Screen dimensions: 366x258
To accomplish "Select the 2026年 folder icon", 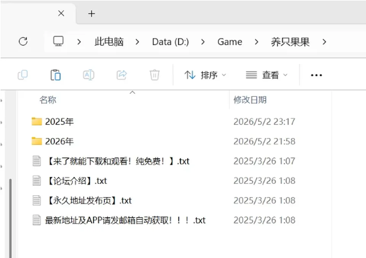I will 37,141.
